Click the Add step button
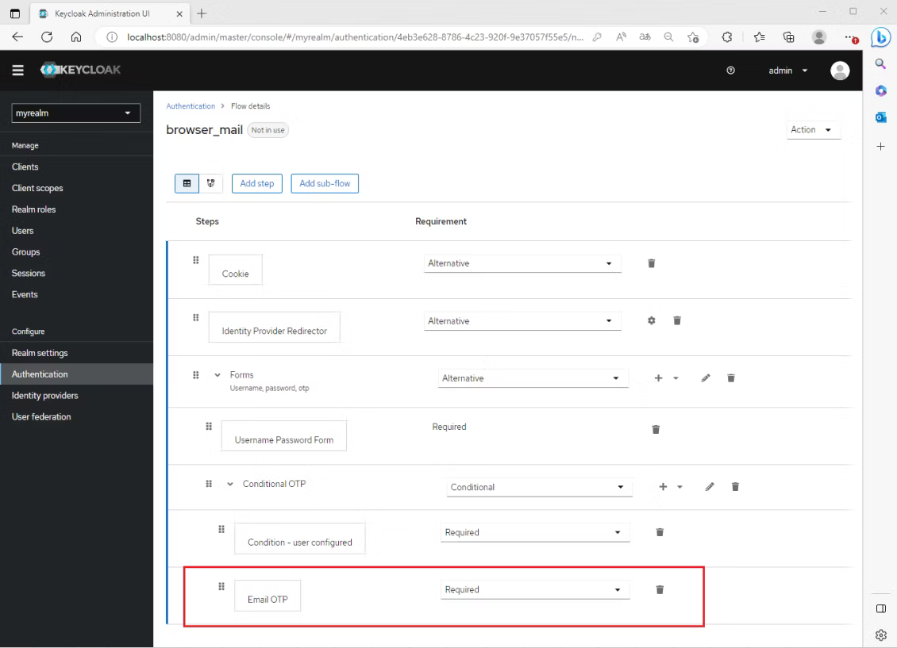This screenshot has width=897, height=648. [x=256, y=183]
